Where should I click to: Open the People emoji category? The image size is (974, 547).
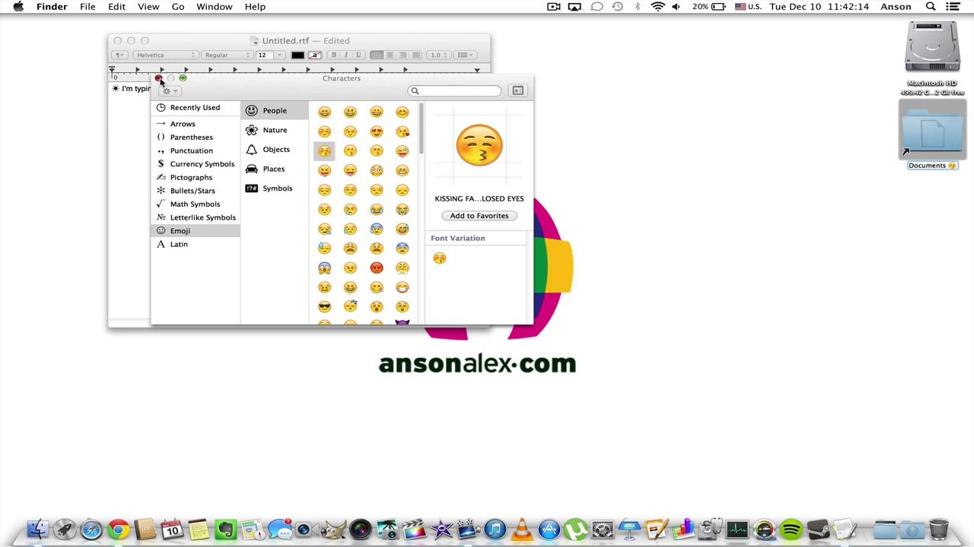coord(274,110)
